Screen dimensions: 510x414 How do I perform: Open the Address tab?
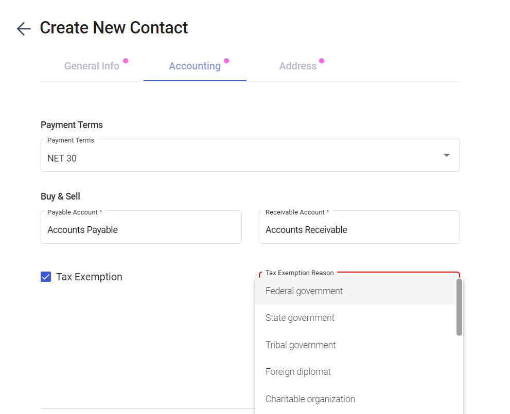(x=297, y=66)
